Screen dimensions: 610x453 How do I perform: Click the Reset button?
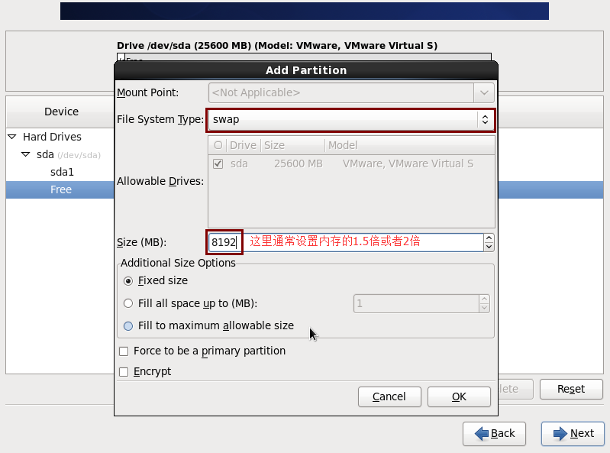(571, 389)
